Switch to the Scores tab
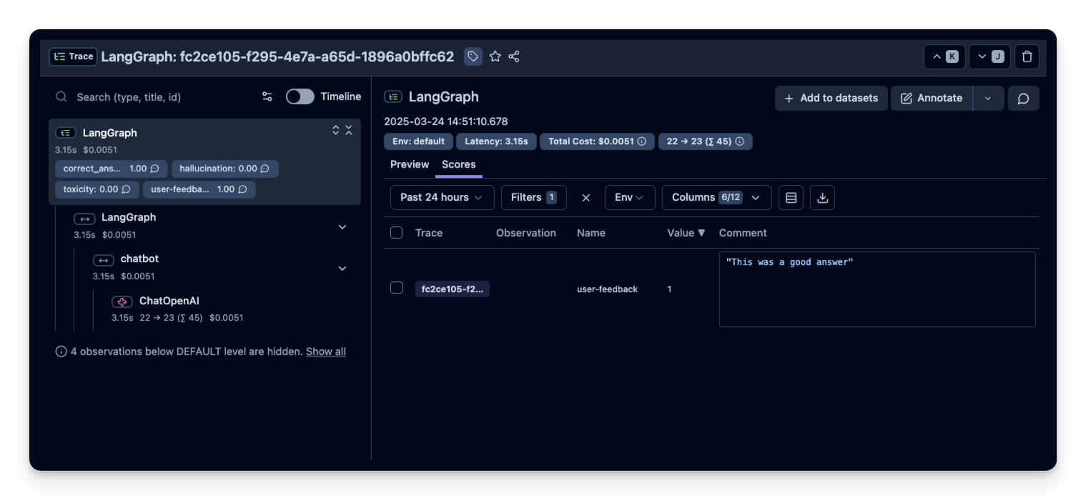Viewport: 1086px width, 500px height. point(458,164)
